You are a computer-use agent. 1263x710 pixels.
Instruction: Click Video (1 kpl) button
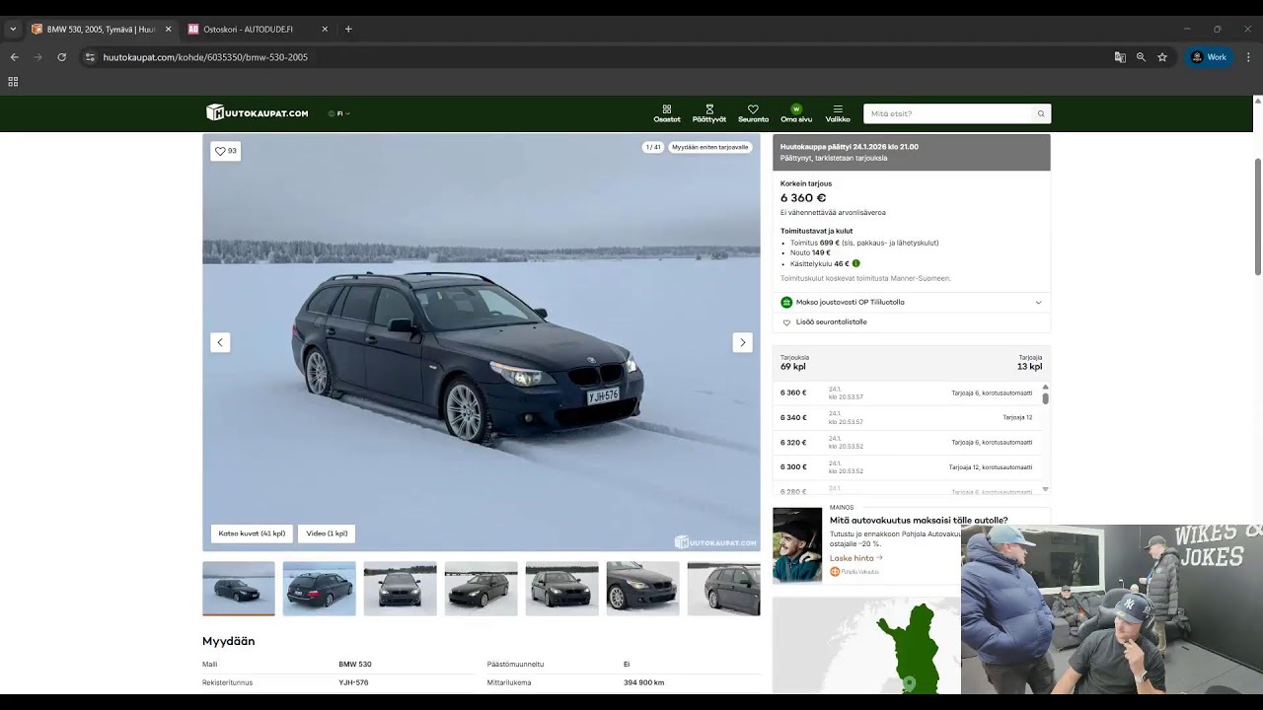pyautogui.click(x=327, y=533)
